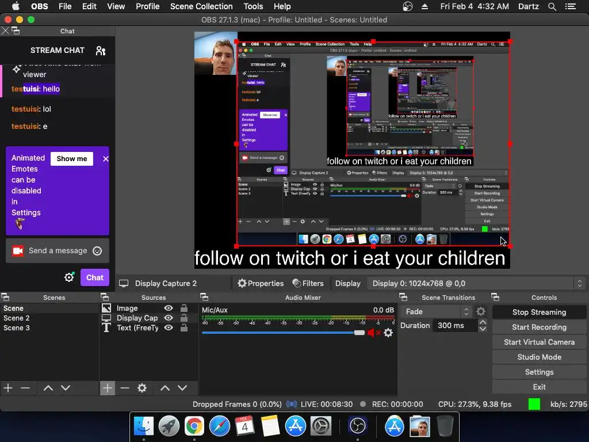Viewport: 589px width, 442px height.
Task: Click Start Virtual Camera button
Action: (539, 342)
